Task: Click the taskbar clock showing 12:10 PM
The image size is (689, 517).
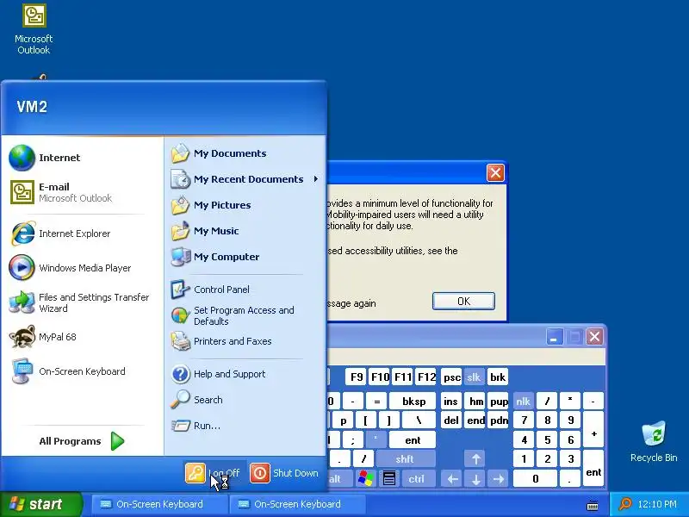Action: pyautogui.click(x=657, y=504)
